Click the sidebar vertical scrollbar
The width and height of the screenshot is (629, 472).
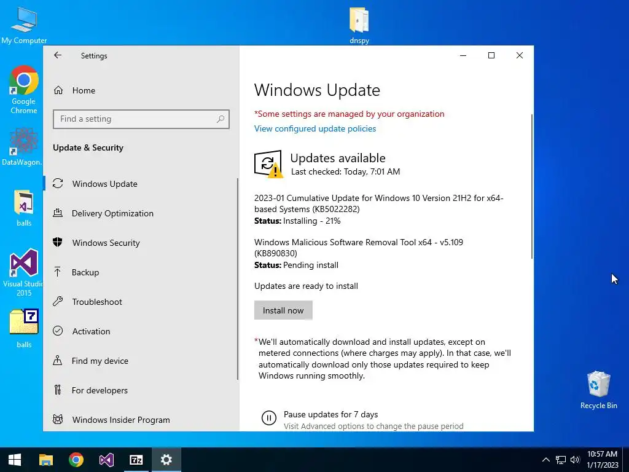tap(238, 279)
